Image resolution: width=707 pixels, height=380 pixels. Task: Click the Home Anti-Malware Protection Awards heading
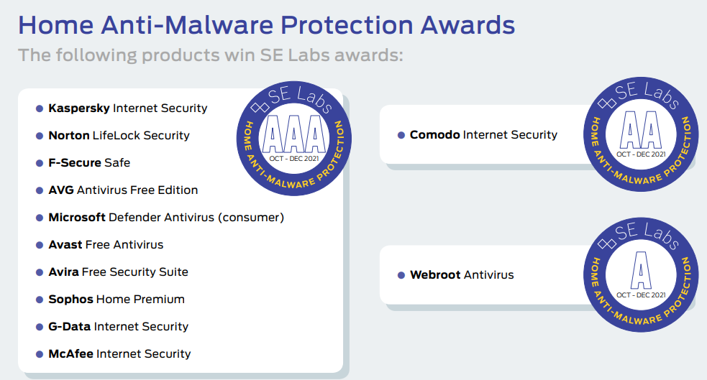266,25
